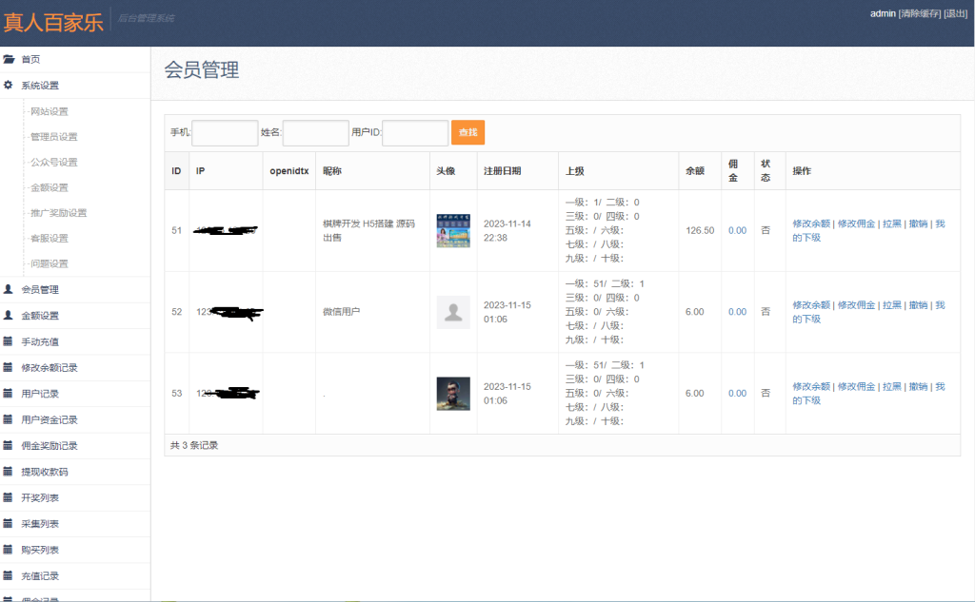Click user 53's avatar thumbnail
The width and height of the screenshot is (975, 602).
coord(452,393)
